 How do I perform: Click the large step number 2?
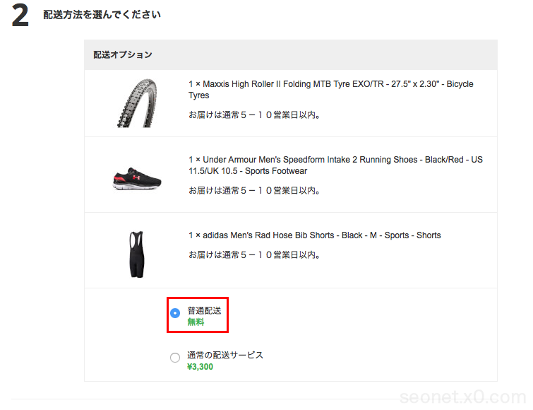pos(20,16)
